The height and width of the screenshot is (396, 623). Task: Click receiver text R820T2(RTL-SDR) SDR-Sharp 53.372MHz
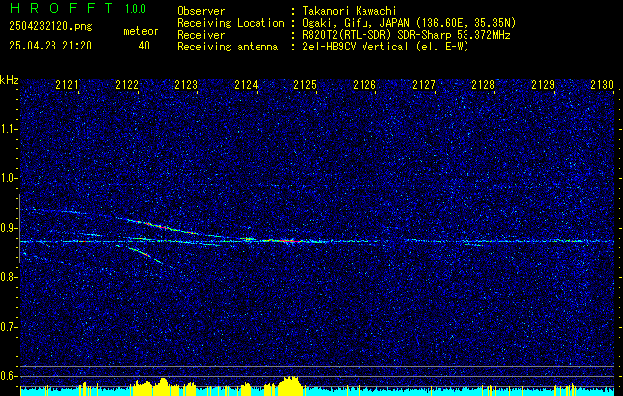coord(406,35)
